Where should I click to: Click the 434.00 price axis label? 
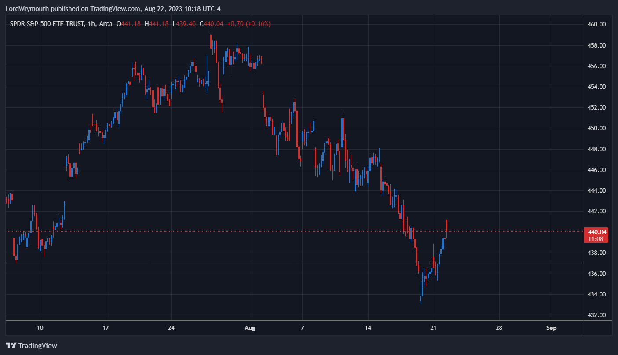(x=597, y=294)
